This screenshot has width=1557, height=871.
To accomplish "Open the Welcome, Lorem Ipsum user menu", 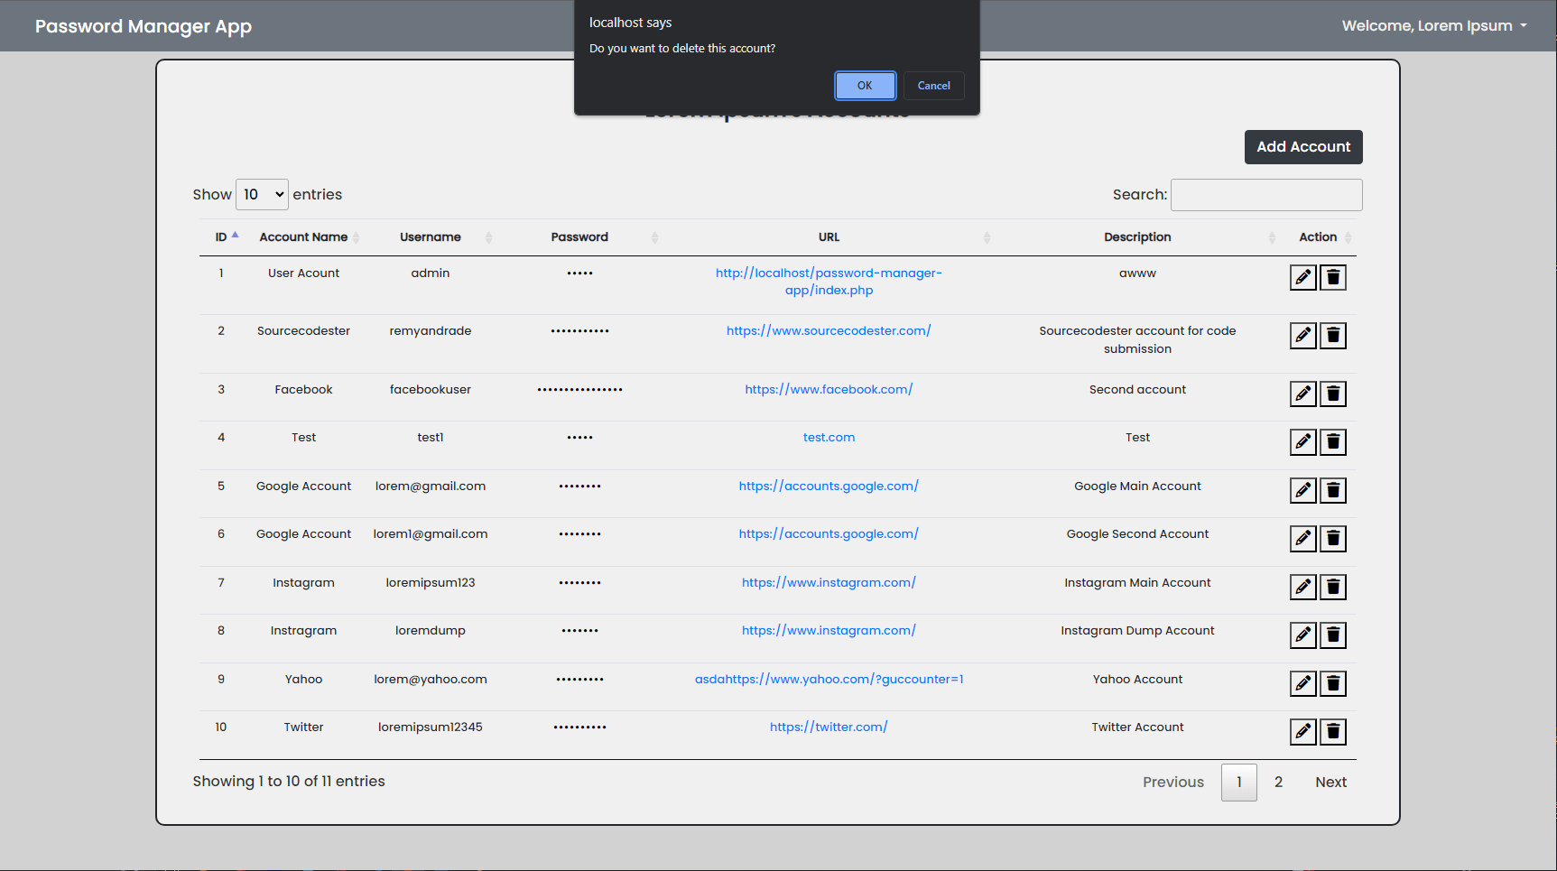I will [1434, 26].
